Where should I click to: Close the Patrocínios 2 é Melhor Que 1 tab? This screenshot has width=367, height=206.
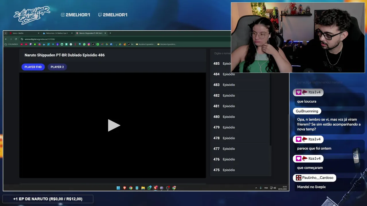72,33
